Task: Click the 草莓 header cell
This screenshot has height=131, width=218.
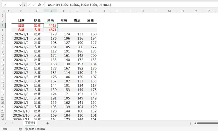Action: click(x=64, y=20)
